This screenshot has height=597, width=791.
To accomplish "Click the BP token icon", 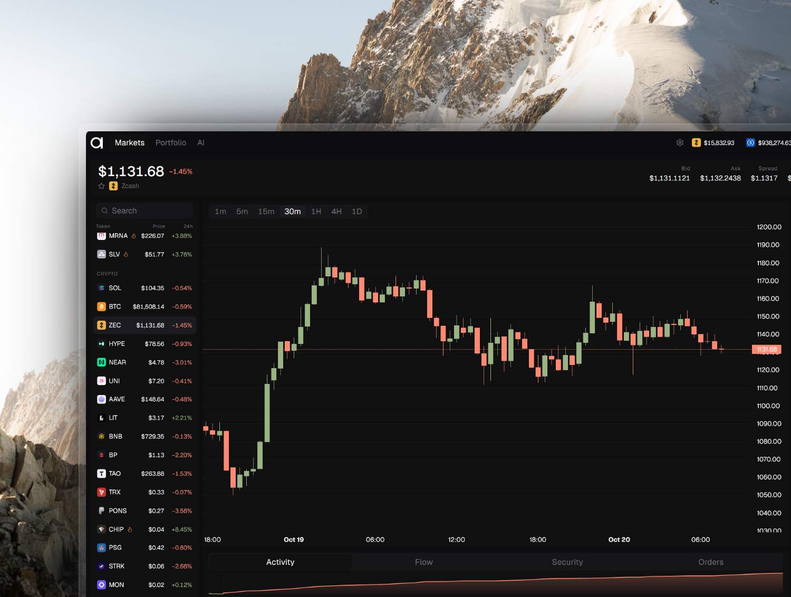I will 101,455.
